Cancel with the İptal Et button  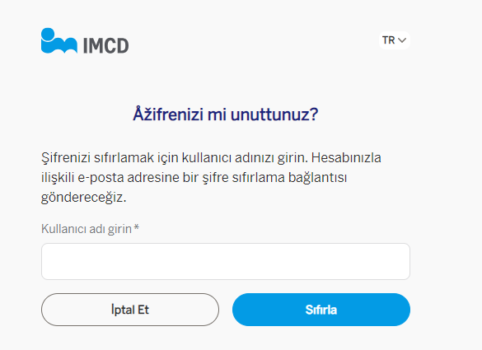pos(130,310)
